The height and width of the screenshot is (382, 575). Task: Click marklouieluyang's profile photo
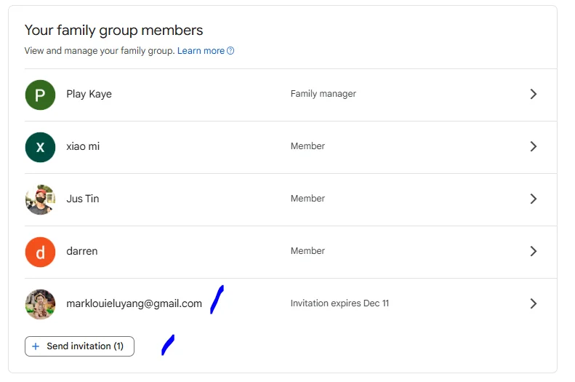(x=40, y=304)
